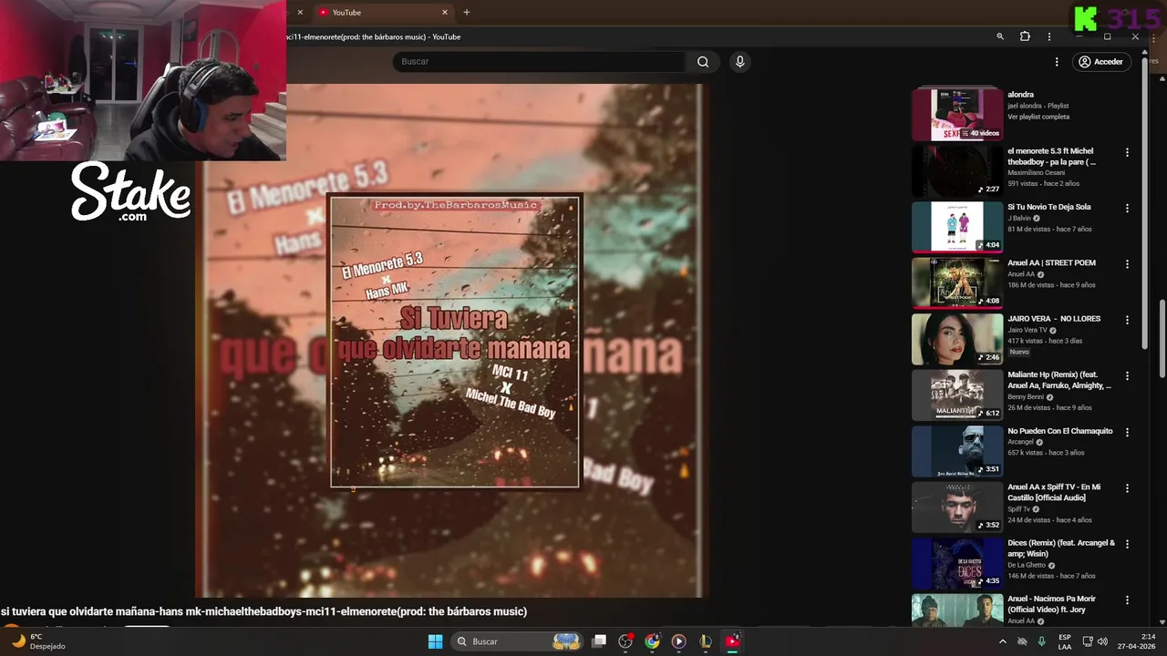Click the Benny Benni channel name
Viewport: 1167px width, 656px height.
tap(1026, 397)
